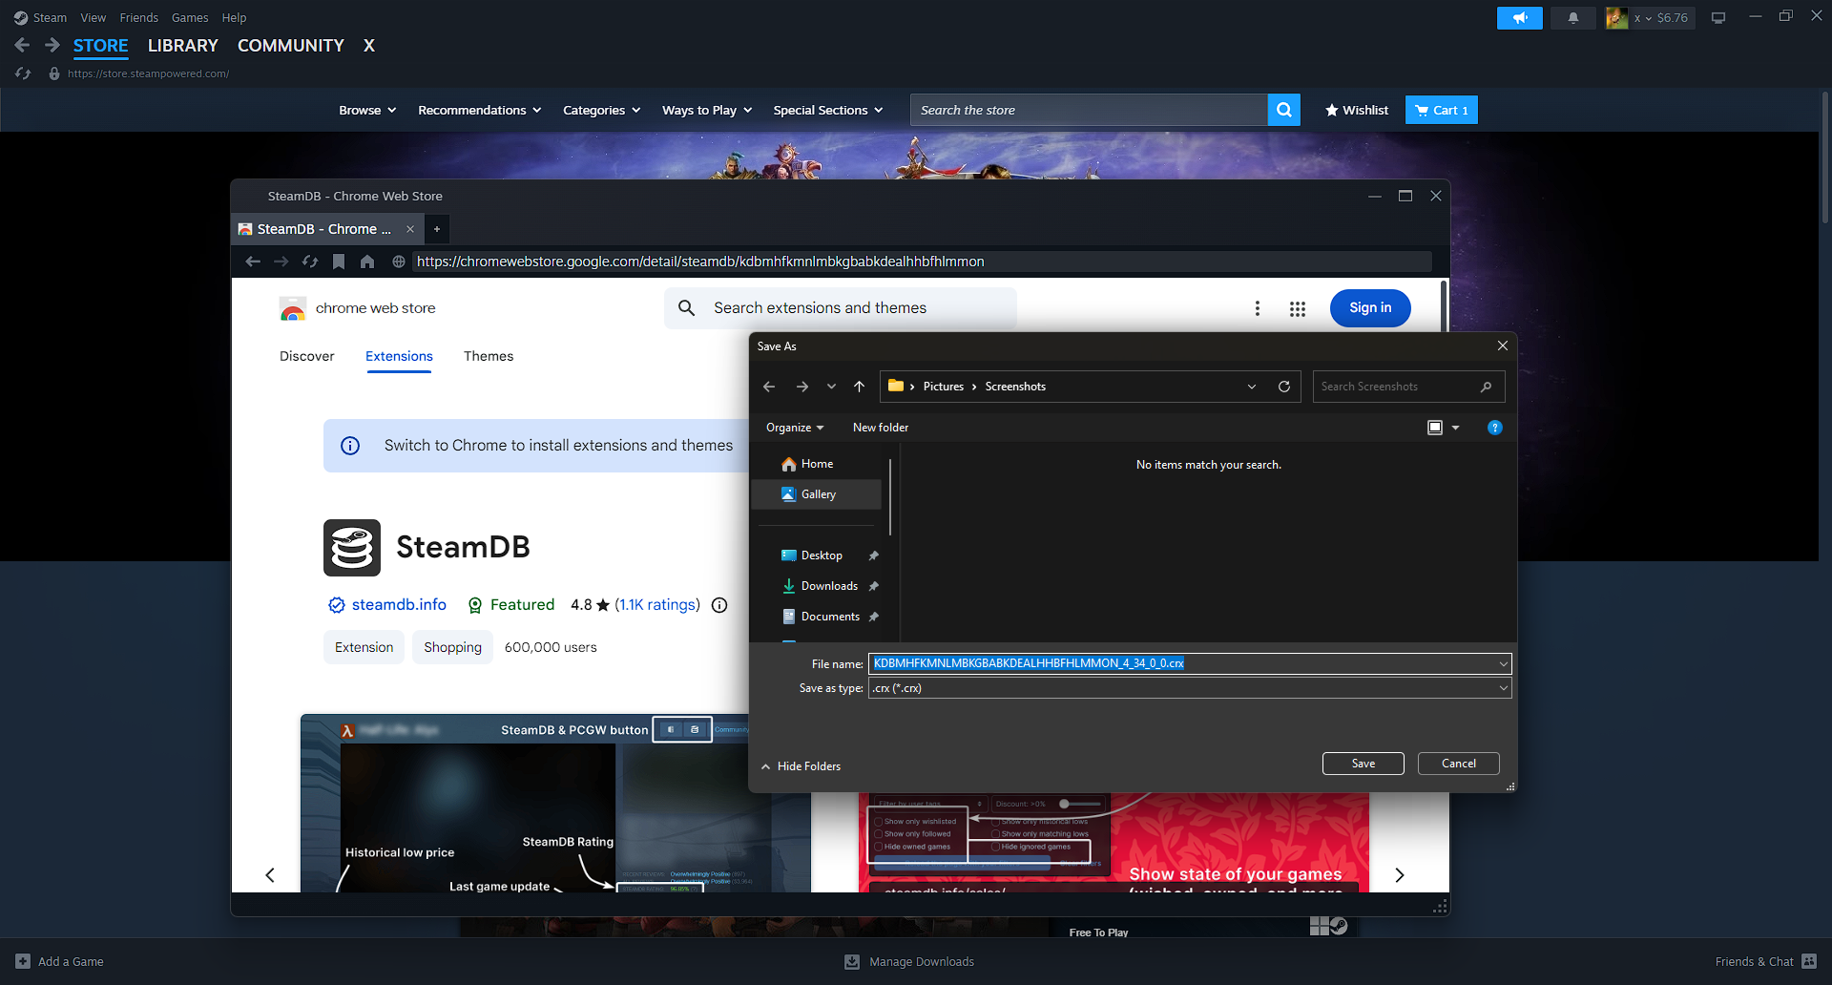The image size is (1832, 985).
Task: Click the chrome web store logo
Action: pos(293,308)
